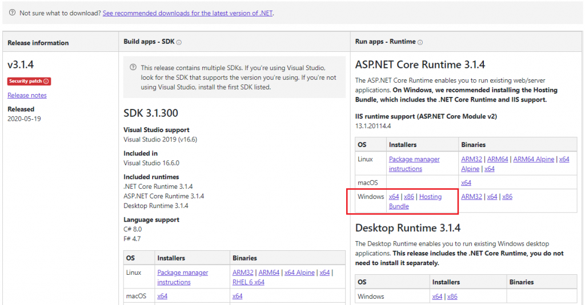The height and width of the screenshot is (305, 585).
Task: Click the SDK 3.1.300 heading
Action: (x=151, y=113)
